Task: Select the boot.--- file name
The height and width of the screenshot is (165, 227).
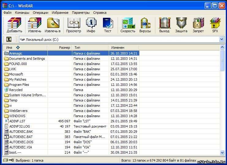Action: point(15,152)
